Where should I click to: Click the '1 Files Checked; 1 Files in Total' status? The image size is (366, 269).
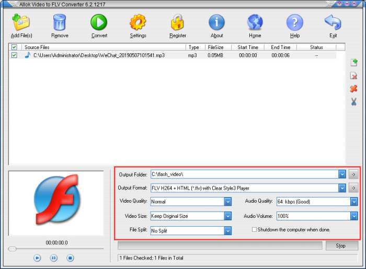151,258
